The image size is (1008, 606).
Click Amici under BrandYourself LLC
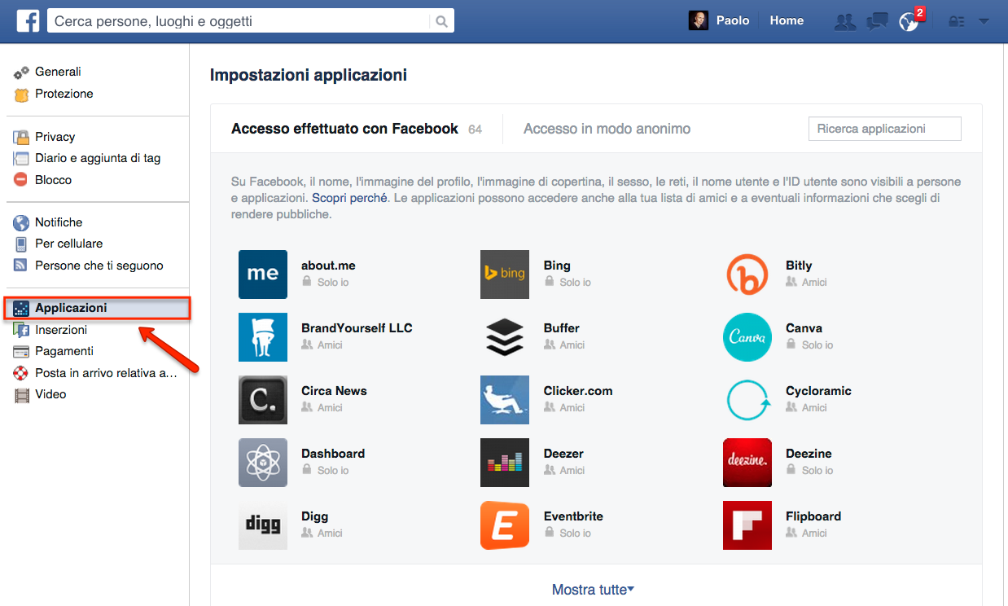click(x=330, y=345)
